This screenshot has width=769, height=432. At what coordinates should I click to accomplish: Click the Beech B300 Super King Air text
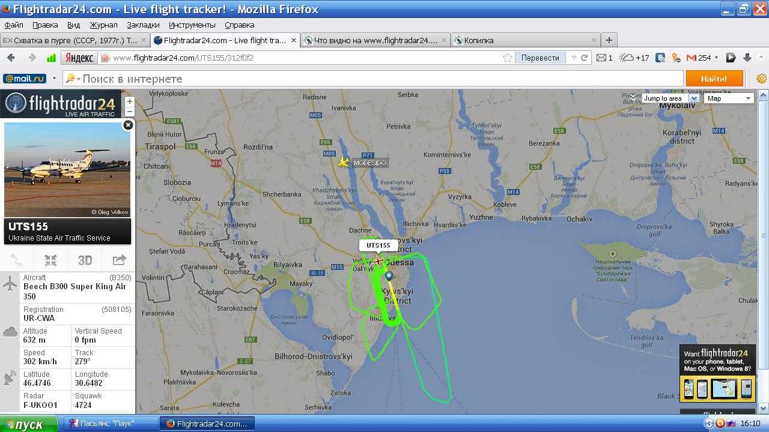(74, 291)
